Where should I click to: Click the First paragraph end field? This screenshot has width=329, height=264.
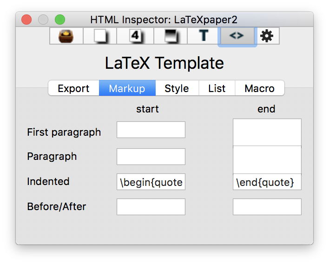pos(267,132)
